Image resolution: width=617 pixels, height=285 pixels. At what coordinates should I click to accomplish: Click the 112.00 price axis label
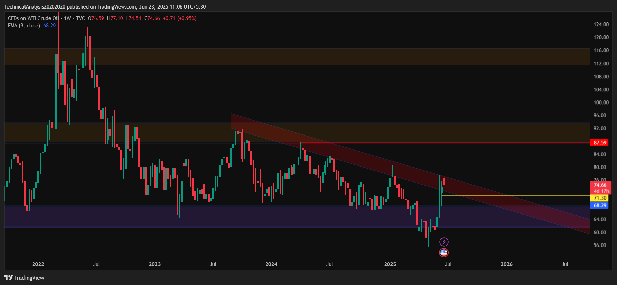(601, 64)
